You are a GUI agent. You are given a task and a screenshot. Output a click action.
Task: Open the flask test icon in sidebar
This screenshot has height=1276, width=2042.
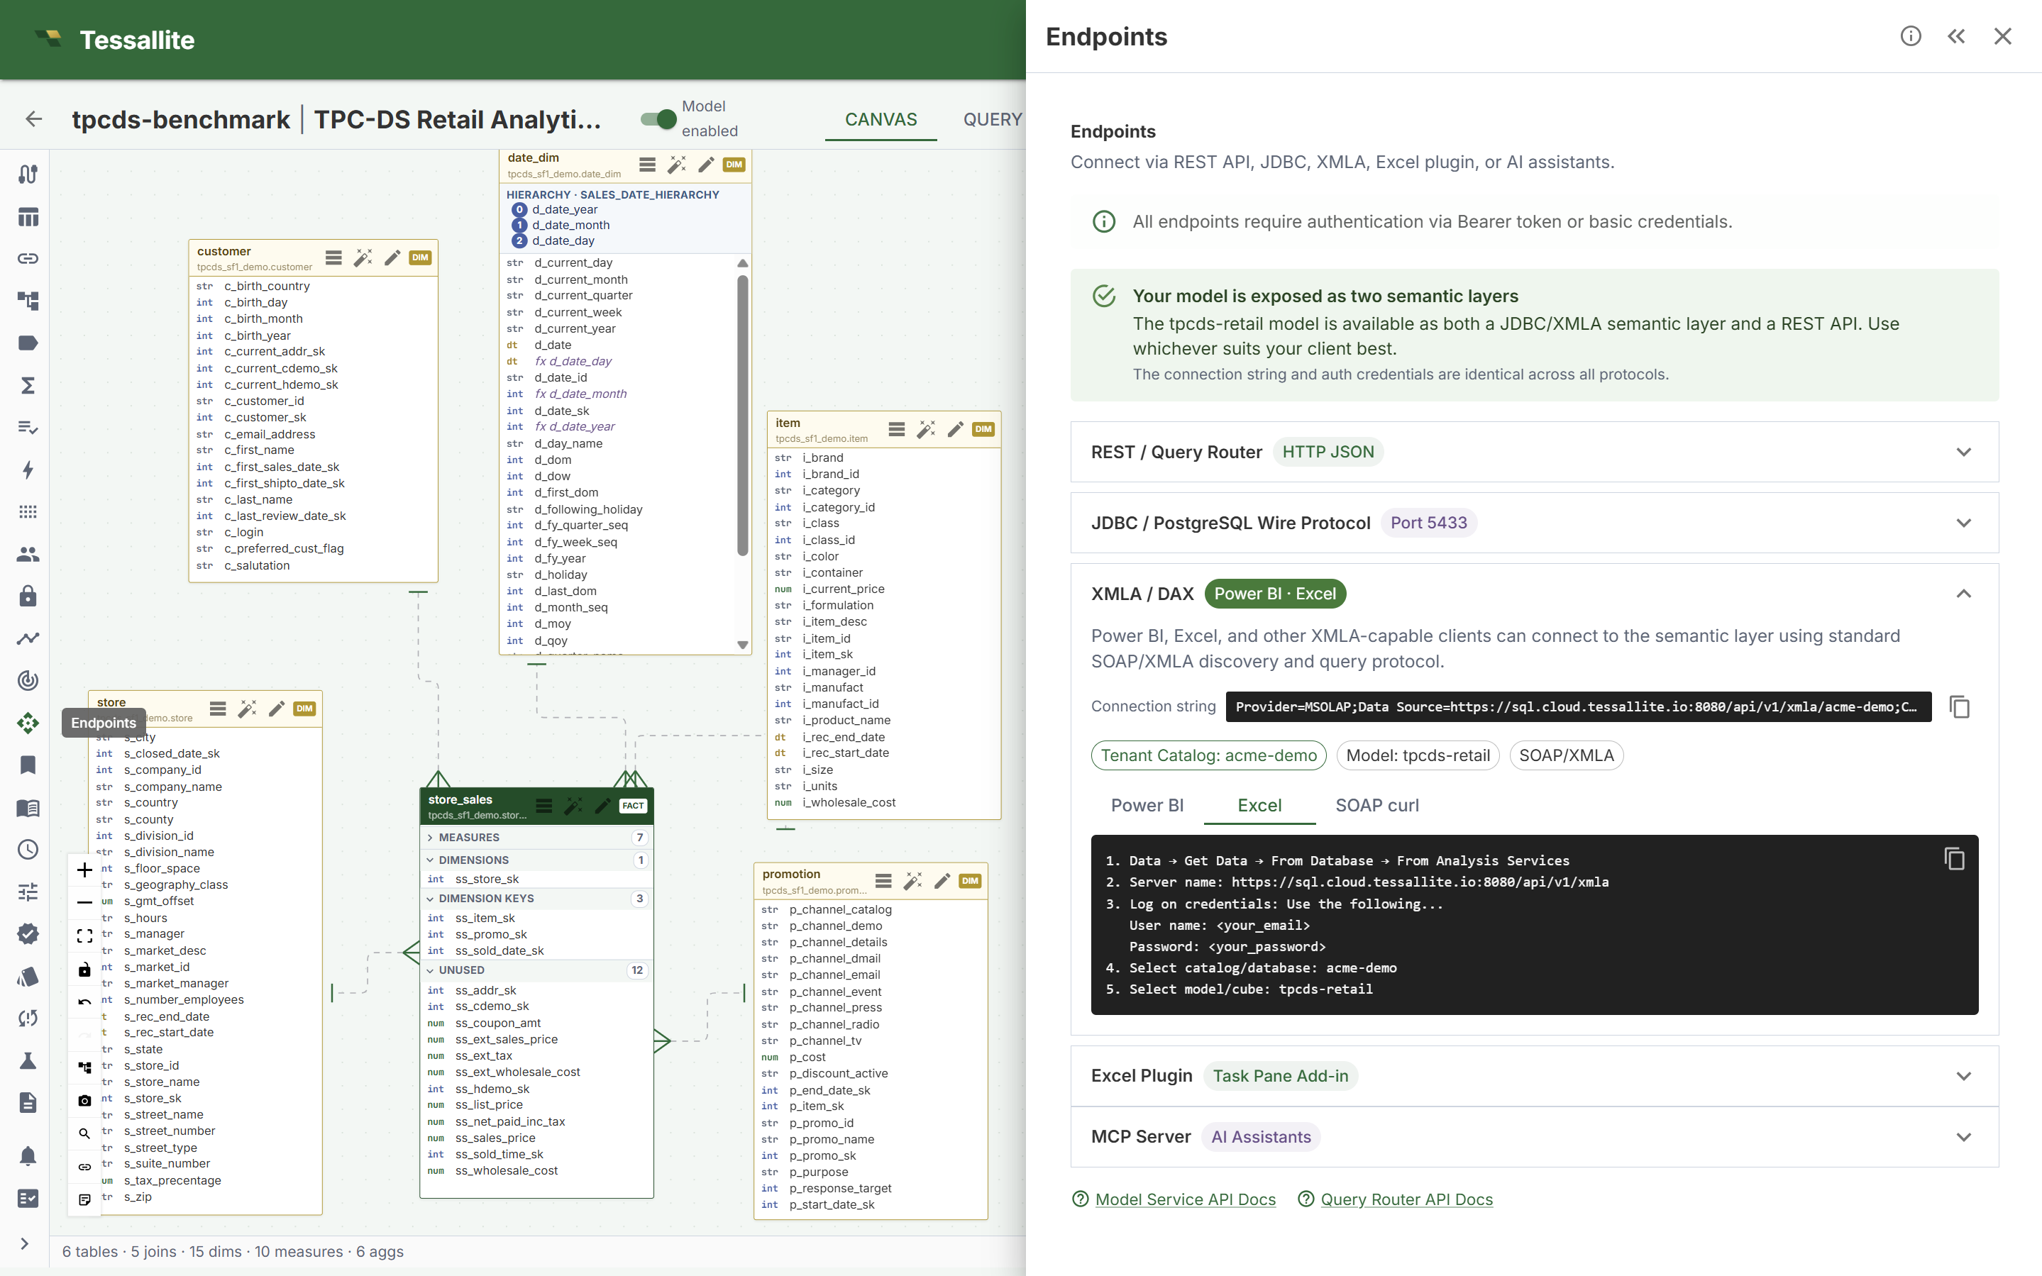pos(28,1061)
